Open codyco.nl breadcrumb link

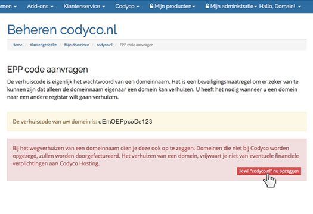(104, 45)
